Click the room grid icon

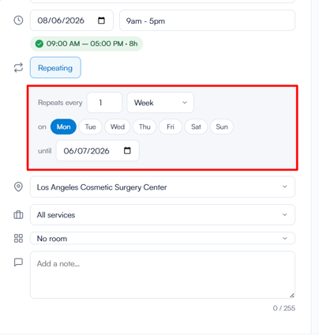(18, 238)
